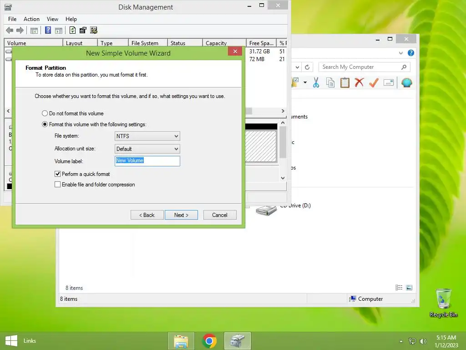Click the Free Spa... column header
466x350 pixels.
[261, 43]
